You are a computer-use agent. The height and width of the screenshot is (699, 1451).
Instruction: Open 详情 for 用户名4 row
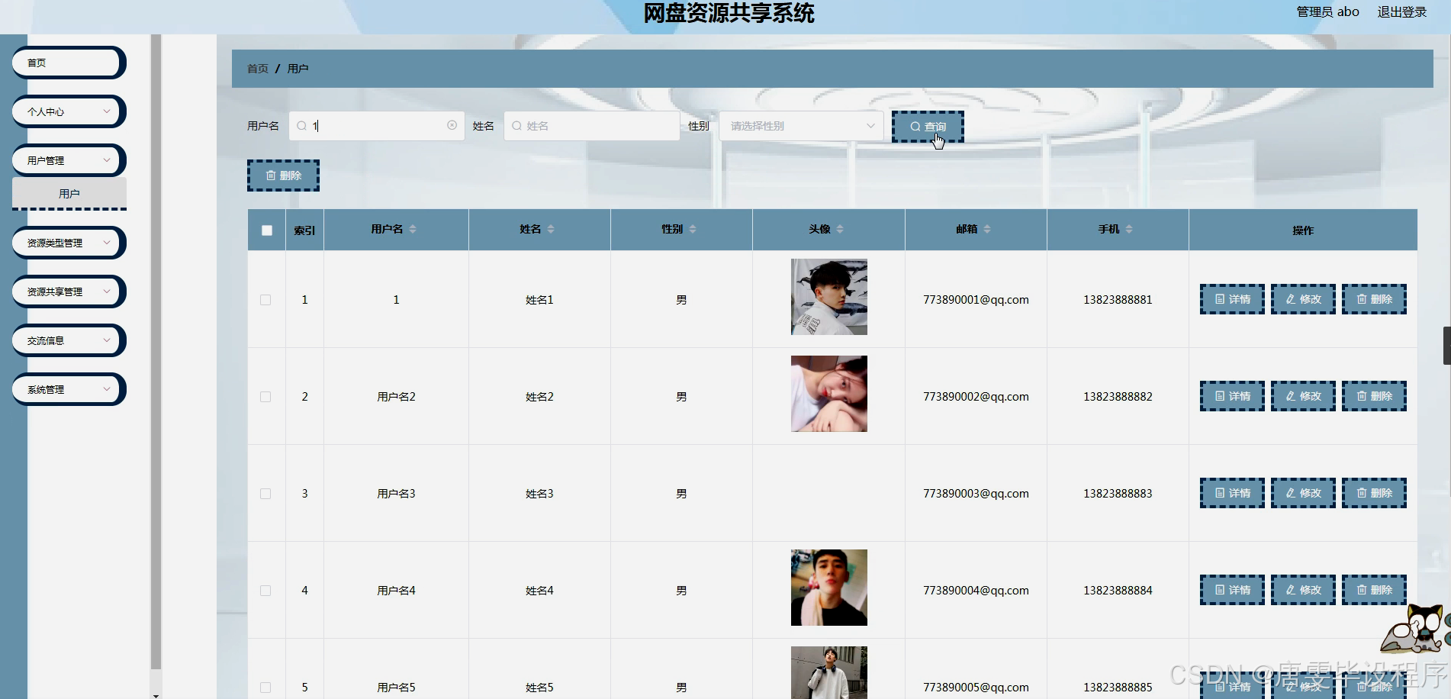(1232, 590)
